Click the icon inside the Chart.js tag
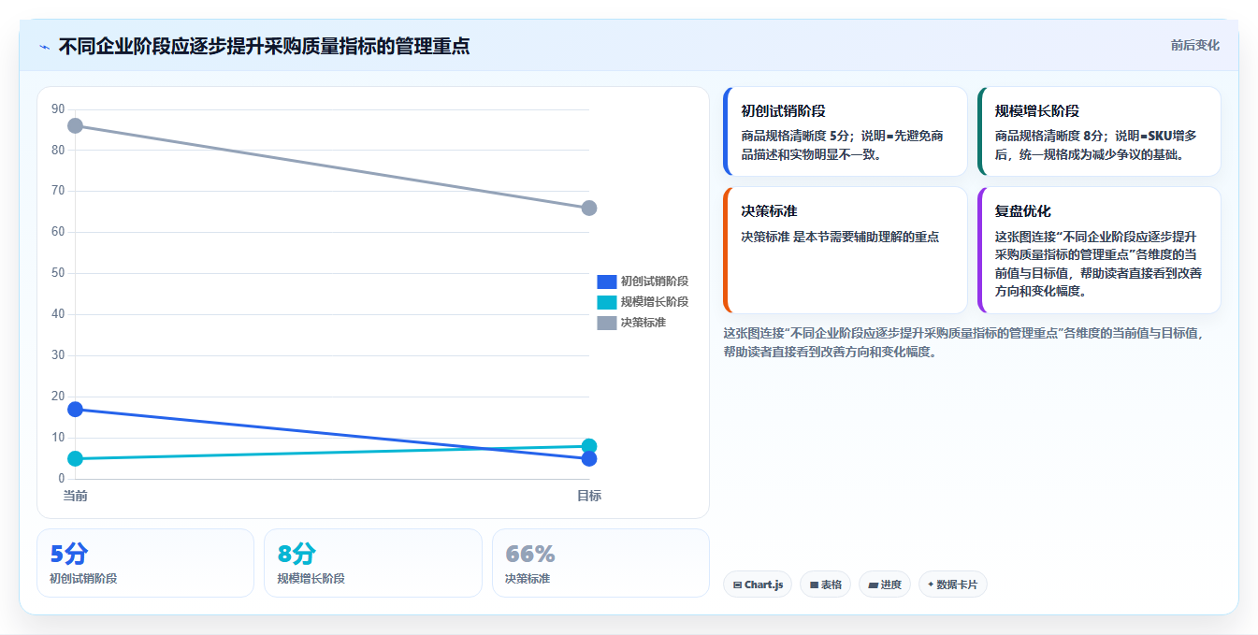The width and height of the screenshot is (1258, 635). (x=738, y=584)
